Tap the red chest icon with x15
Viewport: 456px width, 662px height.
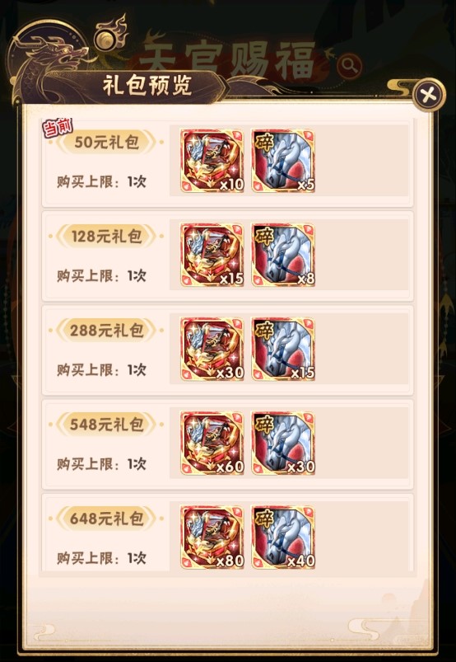tap(212, 255)
